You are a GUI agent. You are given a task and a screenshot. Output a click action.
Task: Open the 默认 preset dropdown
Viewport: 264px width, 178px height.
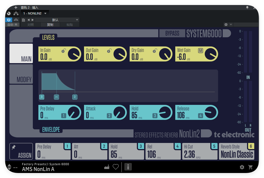pos(57,20)
